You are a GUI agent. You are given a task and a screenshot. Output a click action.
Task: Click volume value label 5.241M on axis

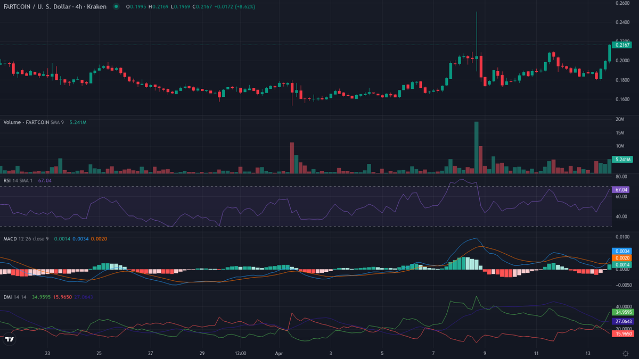point(622,159)
